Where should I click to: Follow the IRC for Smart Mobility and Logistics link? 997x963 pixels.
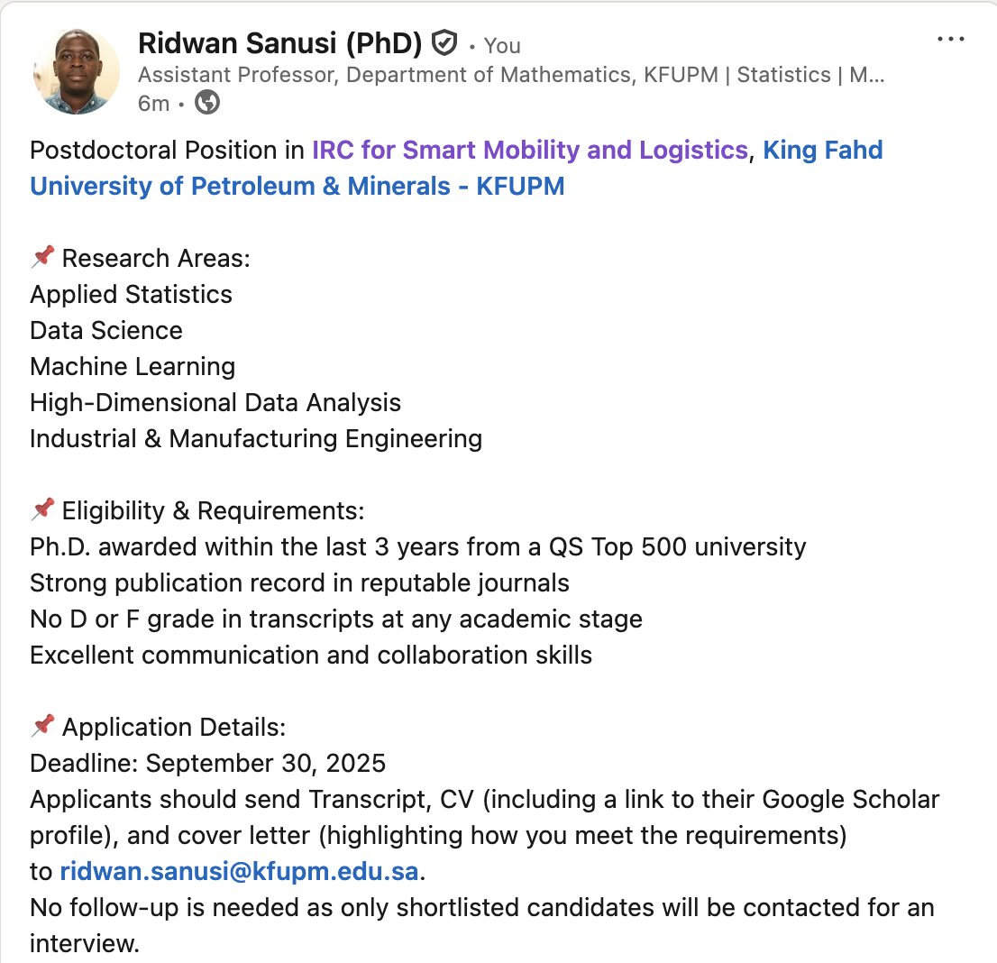coord(530,150)
